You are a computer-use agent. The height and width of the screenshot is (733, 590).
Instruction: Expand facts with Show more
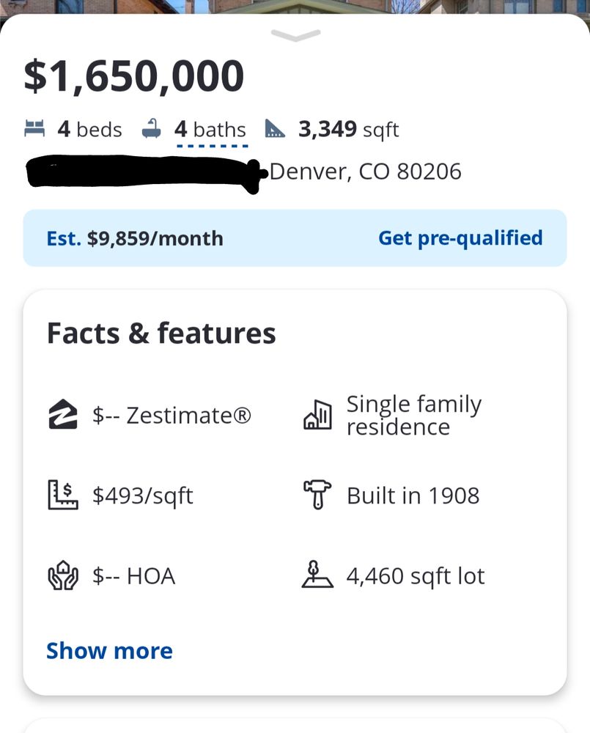tap(110, 651)
